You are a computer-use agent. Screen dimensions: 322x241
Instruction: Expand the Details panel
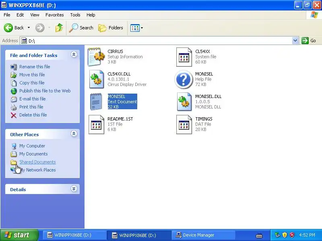point(74,189)
